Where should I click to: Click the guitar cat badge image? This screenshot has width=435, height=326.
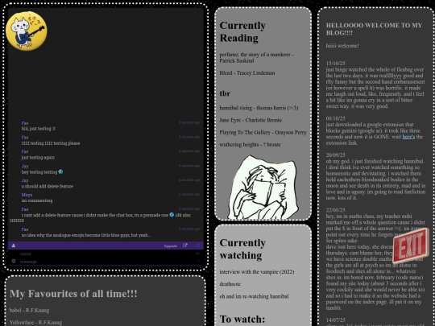coord(27,31)
